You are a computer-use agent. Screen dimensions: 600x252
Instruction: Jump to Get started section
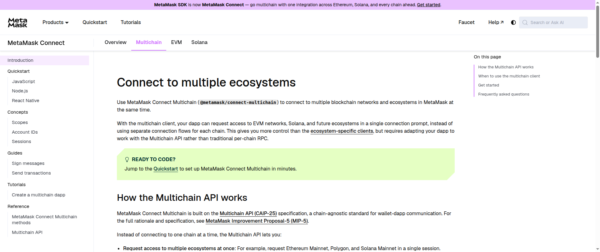(x=488, y=85)
